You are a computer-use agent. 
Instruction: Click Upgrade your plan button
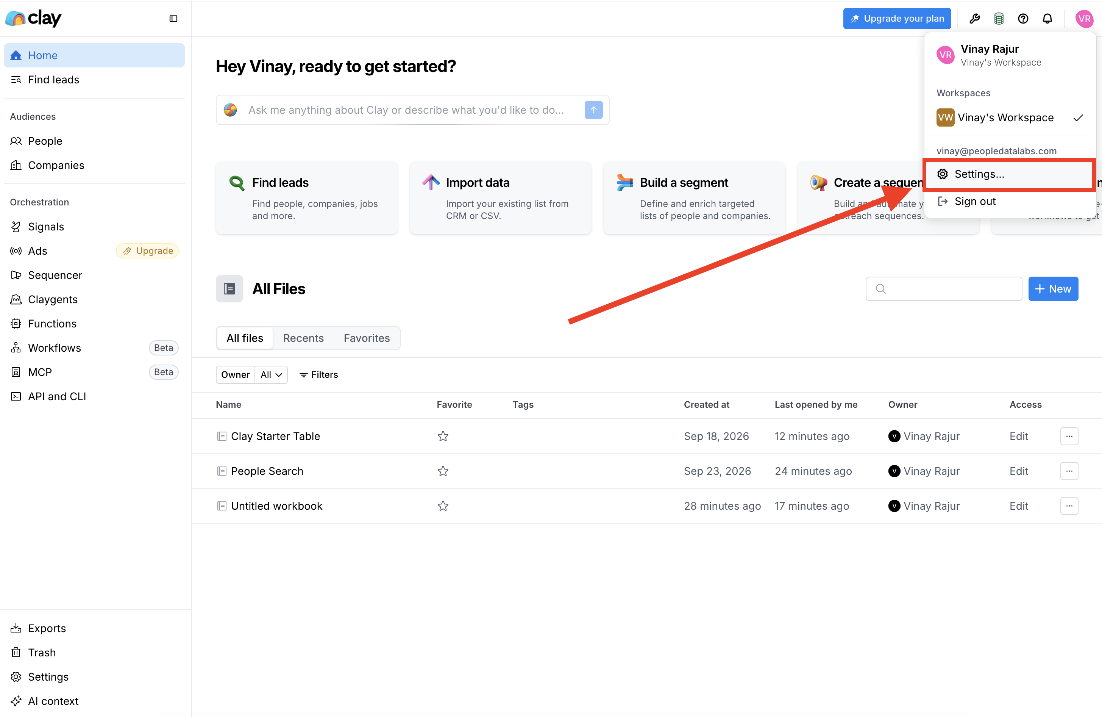pyautogui.click(x=897, y=19)
